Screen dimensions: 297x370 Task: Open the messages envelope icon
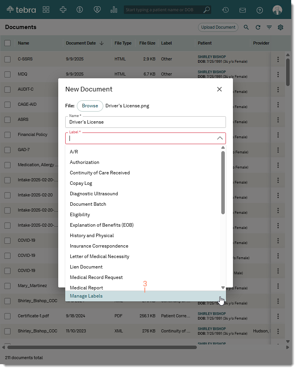point(243,10)
